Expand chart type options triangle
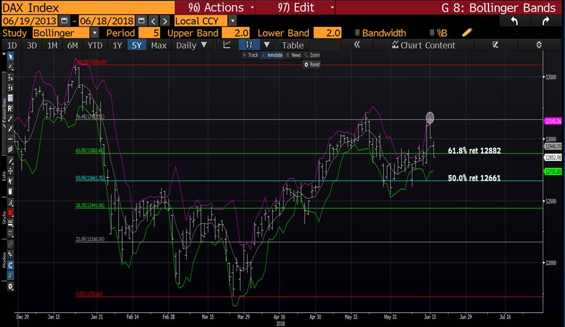 click(267, 45)
